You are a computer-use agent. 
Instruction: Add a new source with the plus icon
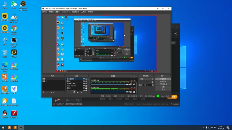tap(68, 92)
